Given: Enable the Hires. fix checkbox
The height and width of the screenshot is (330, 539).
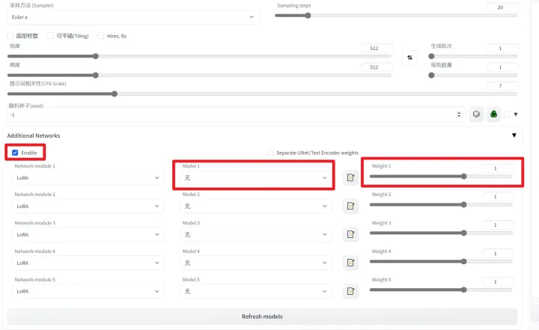Looking at the screenshot, I should click(101, 36).
